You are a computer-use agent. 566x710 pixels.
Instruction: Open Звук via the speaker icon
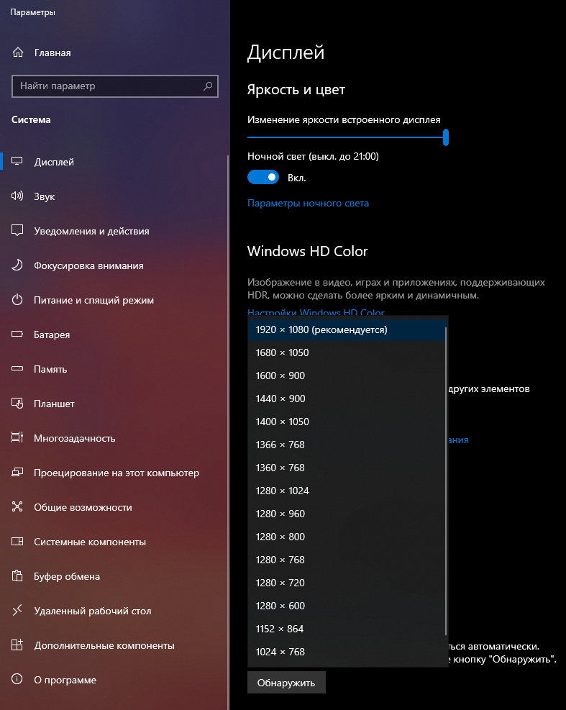pyautogui.click(x=18, y=196)
